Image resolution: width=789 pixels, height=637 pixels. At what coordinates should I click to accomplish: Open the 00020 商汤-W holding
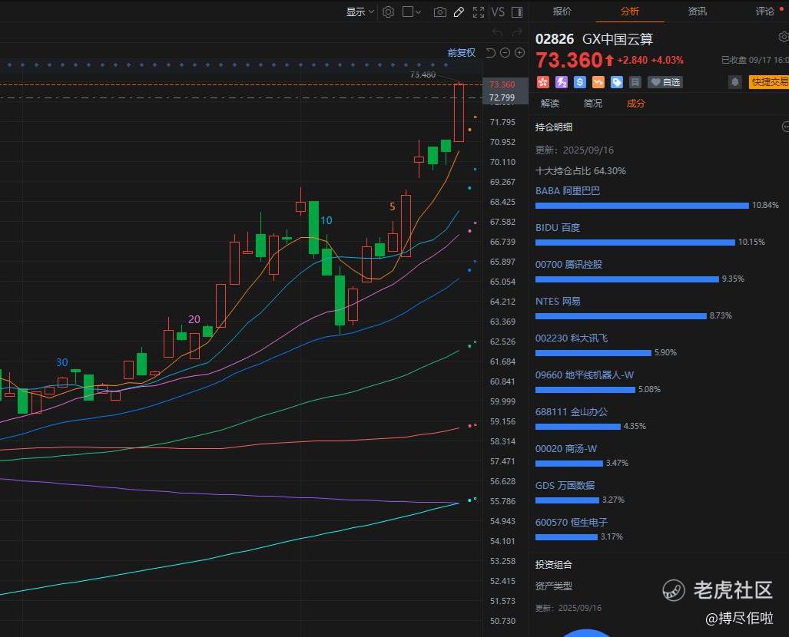(x=566, y=448)
